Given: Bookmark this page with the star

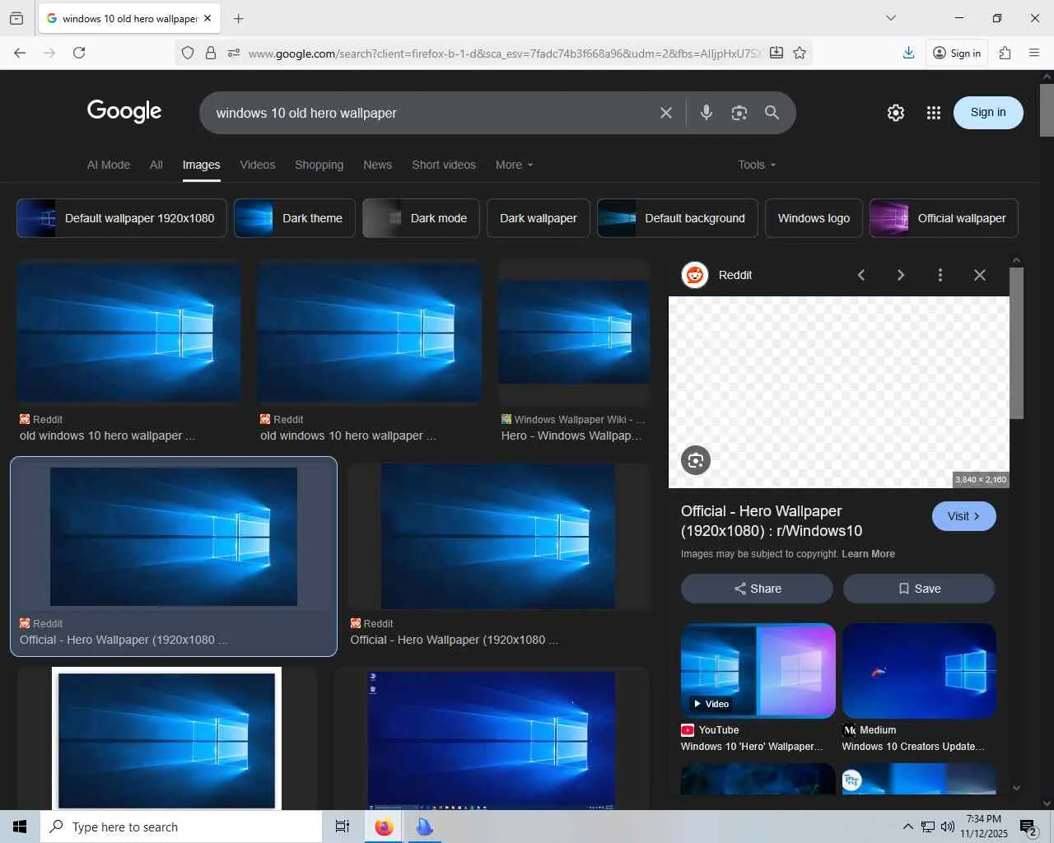Looking at the screenshot, I should click(800, 53).
